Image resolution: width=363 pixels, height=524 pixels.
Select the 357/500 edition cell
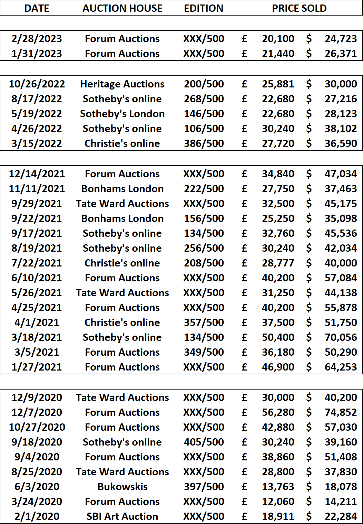point(204,322)
